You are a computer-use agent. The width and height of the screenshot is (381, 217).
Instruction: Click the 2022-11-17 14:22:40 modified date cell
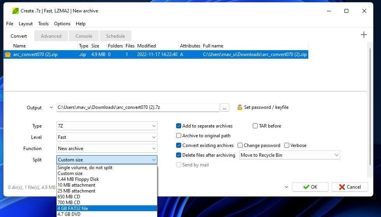157,54
